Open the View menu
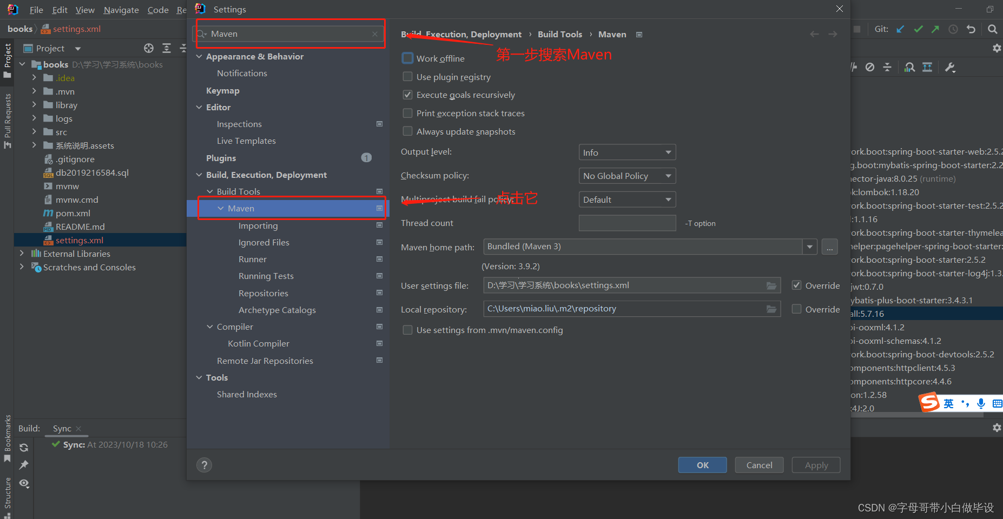 point(85,10)
